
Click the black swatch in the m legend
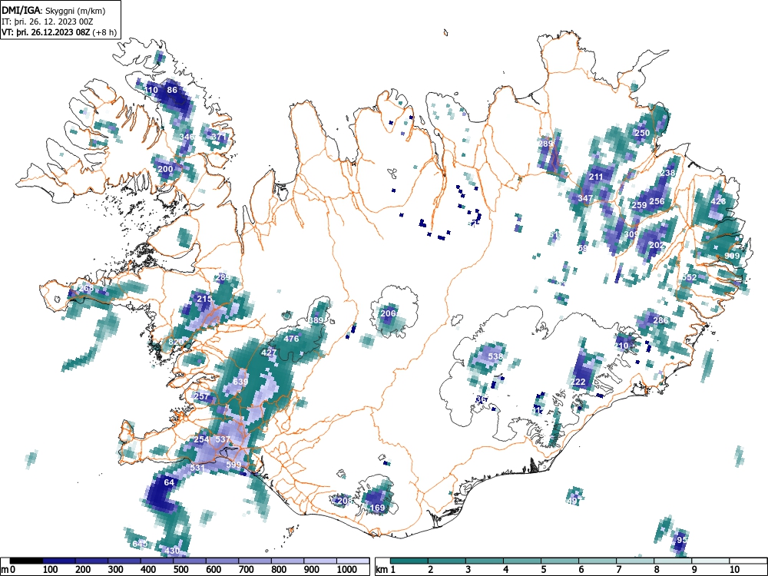pos(26,561)
